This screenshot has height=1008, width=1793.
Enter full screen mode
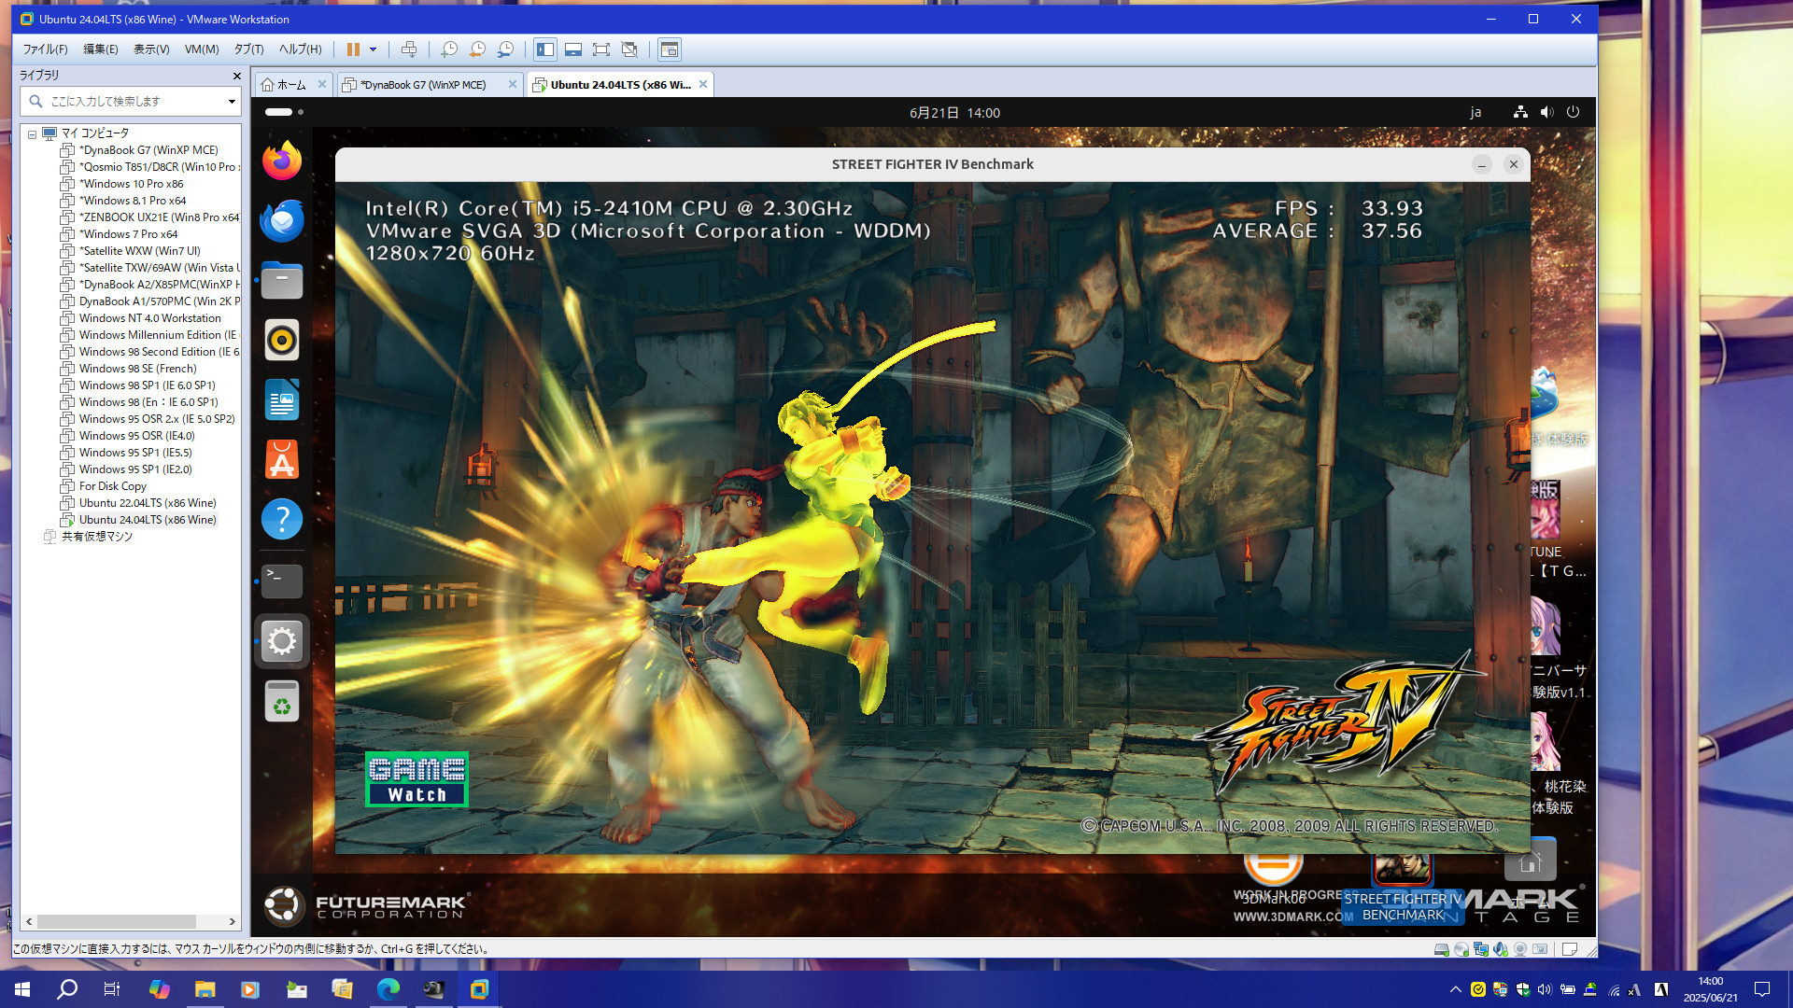[x=601, y=49]
